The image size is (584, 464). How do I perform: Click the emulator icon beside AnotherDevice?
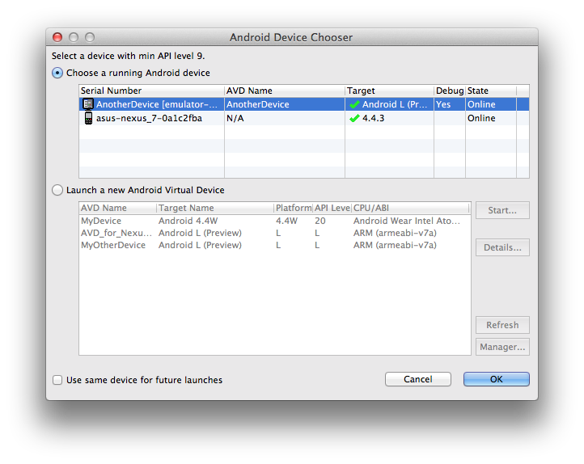(x=88, y=104)
